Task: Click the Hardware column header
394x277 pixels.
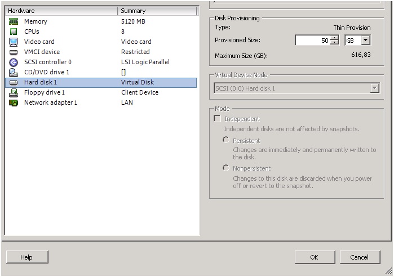Action: [61, 11]
